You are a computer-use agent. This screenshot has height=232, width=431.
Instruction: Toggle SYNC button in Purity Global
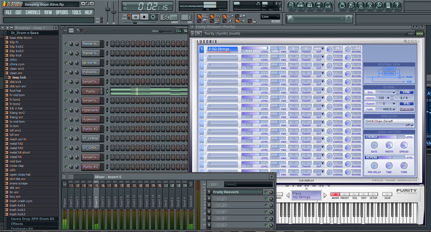[x=407, y=92]
